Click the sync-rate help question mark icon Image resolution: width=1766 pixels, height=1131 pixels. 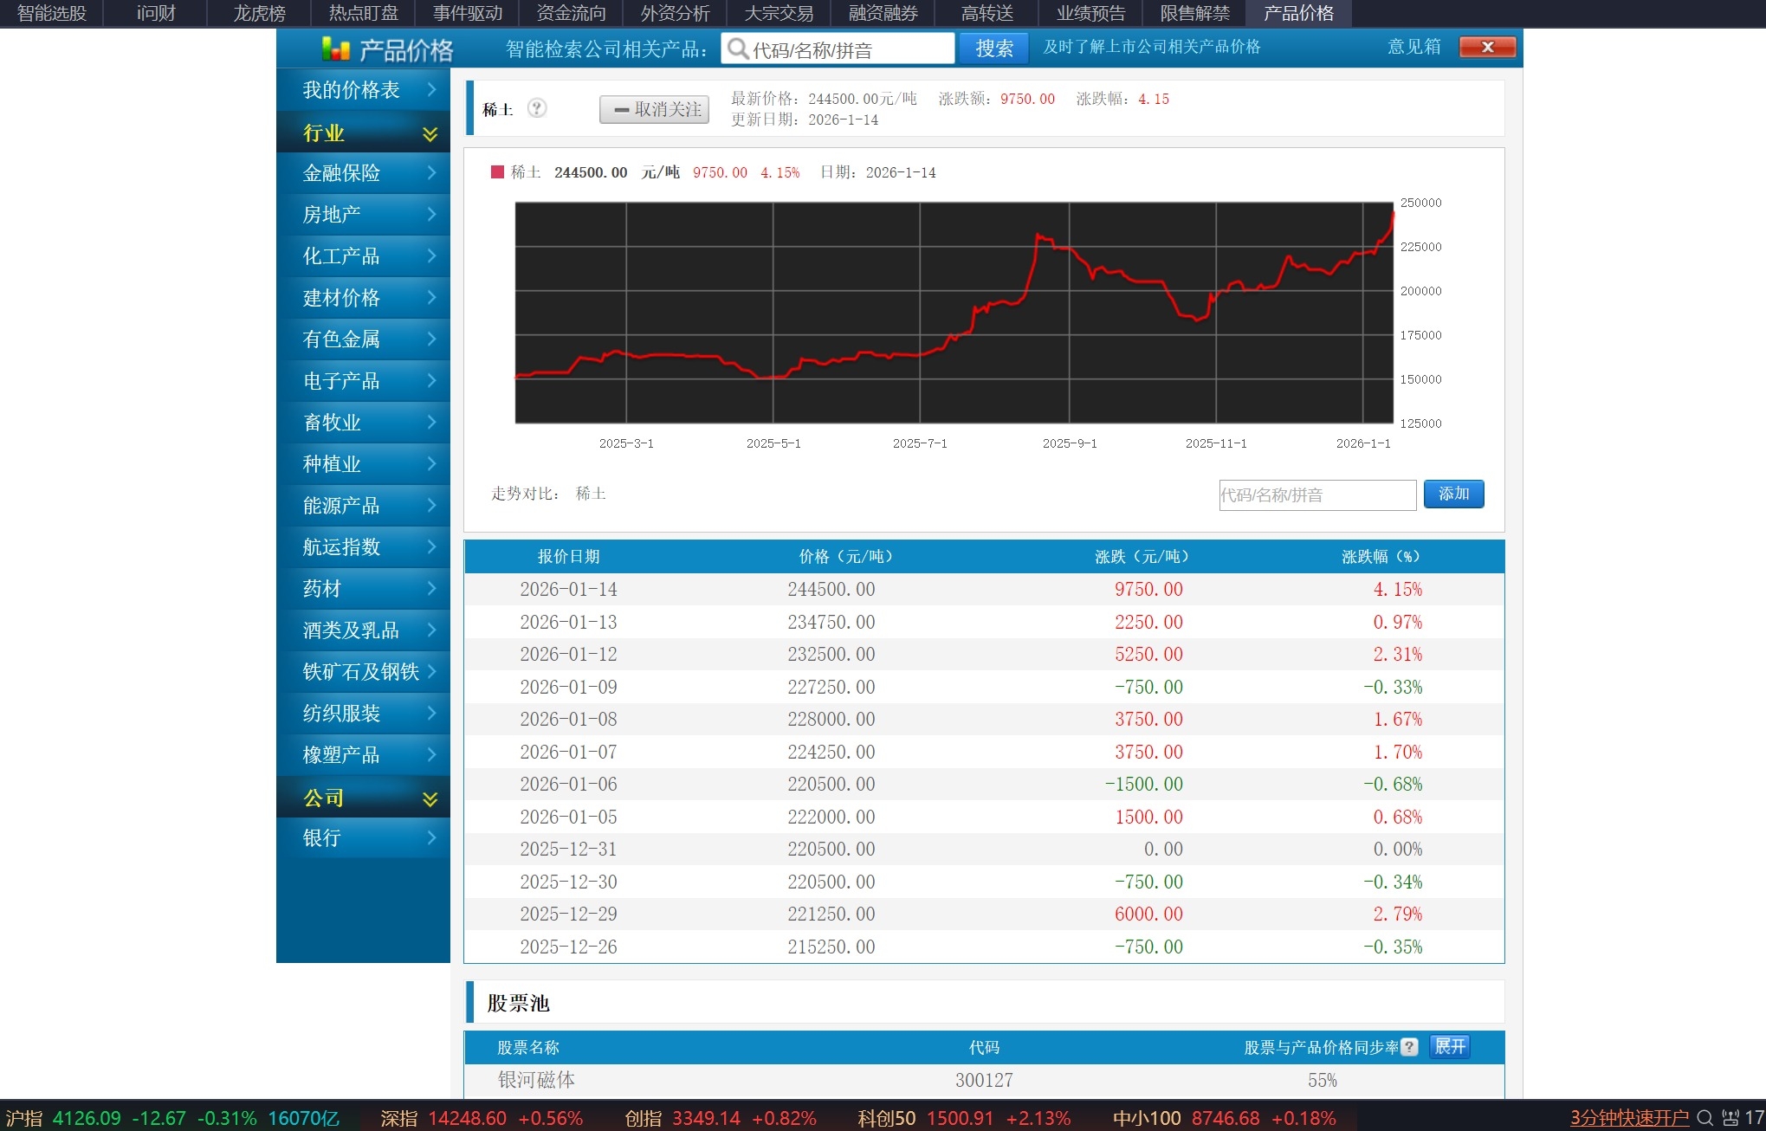pos(1409,1047)
